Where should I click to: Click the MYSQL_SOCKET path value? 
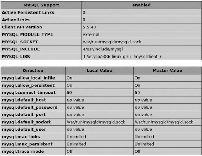[x=112, y=42]
